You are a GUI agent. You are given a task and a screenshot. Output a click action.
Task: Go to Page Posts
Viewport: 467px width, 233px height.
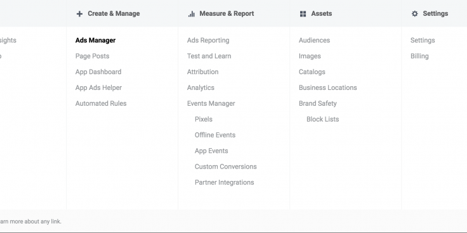point(93,56)
